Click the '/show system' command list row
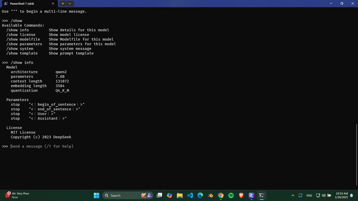The height and width of the screenshot is (201, 358). (49, 49)
